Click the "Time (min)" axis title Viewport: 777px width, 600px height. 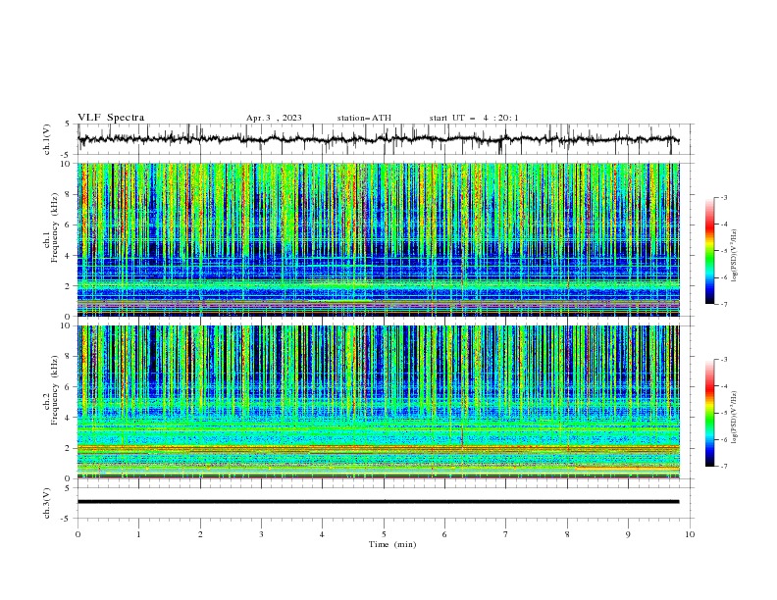pyautogui.click(x=392, y=544)
